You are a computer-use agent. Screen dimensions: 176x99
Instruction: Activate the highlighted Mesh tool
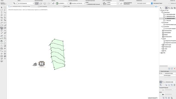(2, 28)
